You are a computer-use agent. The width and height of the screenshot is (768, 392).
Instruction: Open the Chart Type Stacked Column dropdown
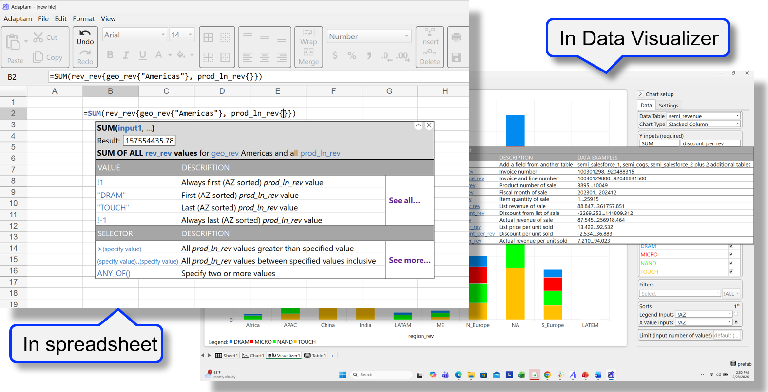[704, 125]
